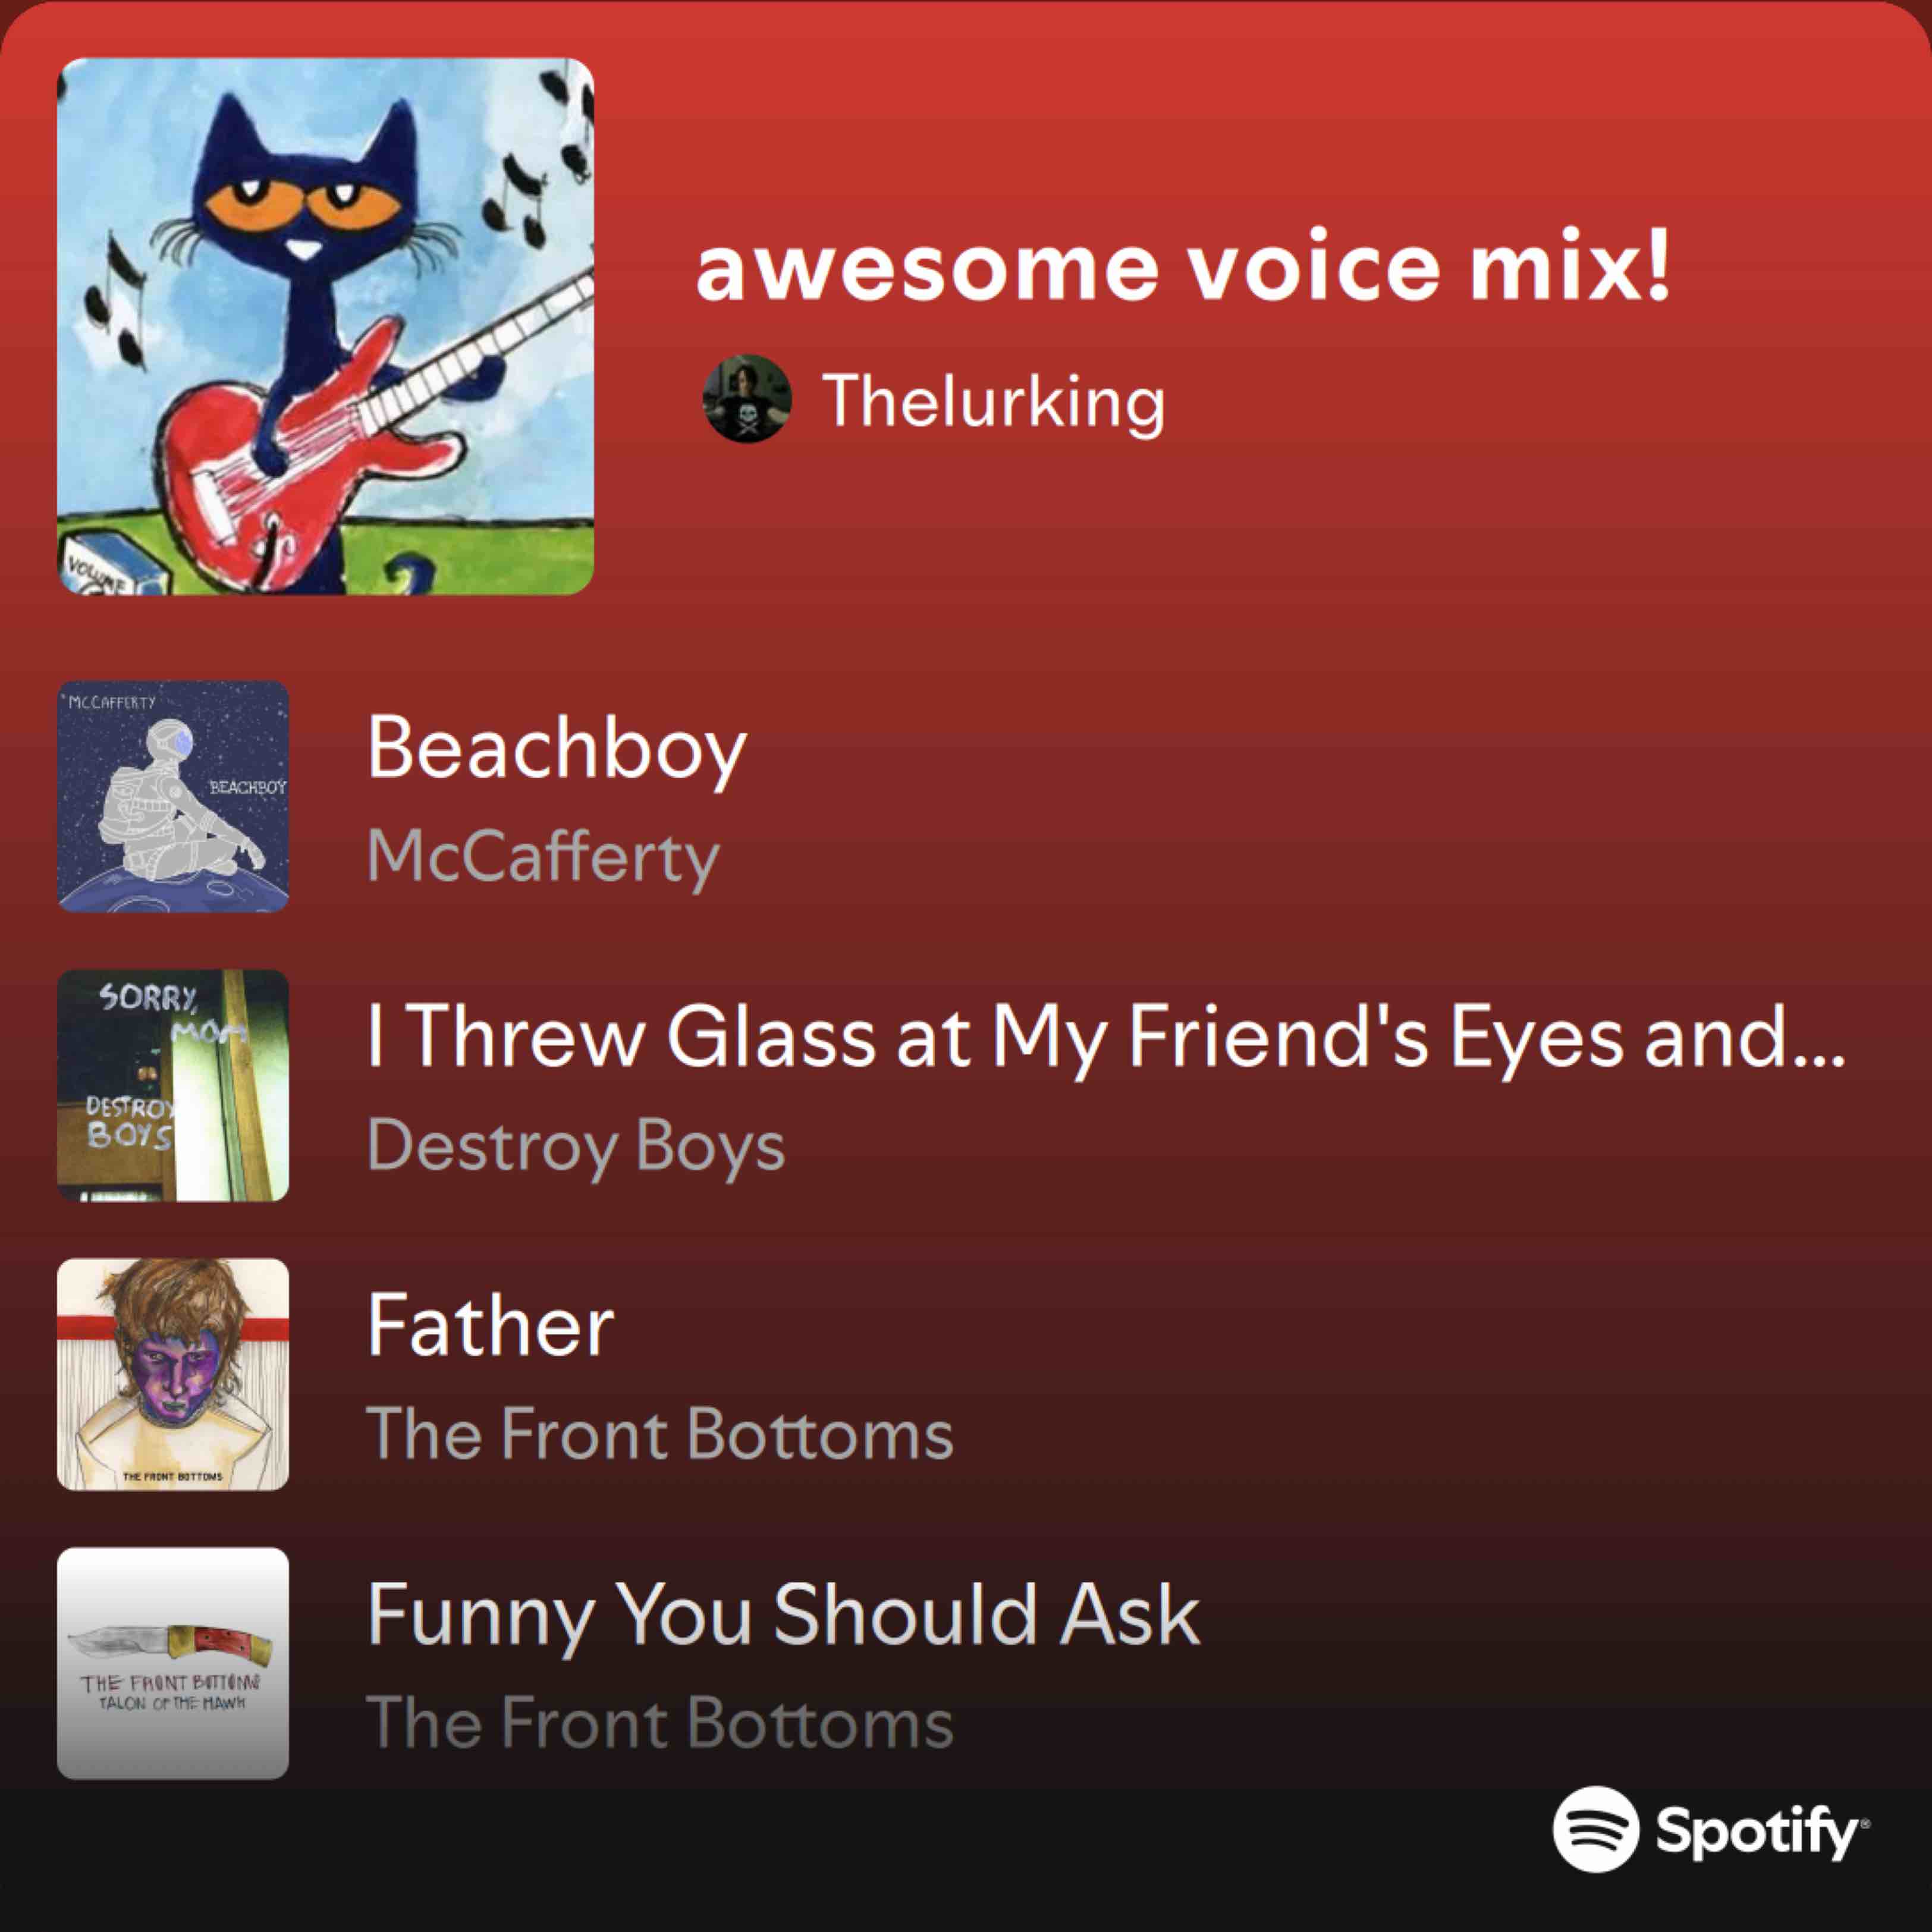The image size is (1932, 1932).
Task: Open The Front Bottoms under Funny You Should Ask
Action: (x=660, y=1723)
